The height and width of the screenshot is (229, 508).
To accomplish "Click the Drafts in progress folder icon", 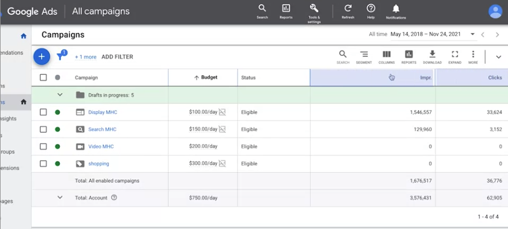I will pyautogui.click(x=80, y=95).
